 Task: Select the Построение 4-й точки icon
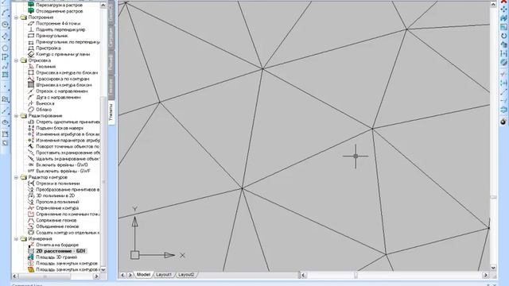[31, 23]
